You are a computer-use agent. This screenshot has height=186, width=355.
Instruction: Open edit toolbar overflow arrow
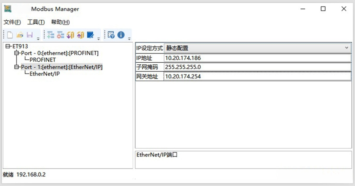(x=99, y=39)
